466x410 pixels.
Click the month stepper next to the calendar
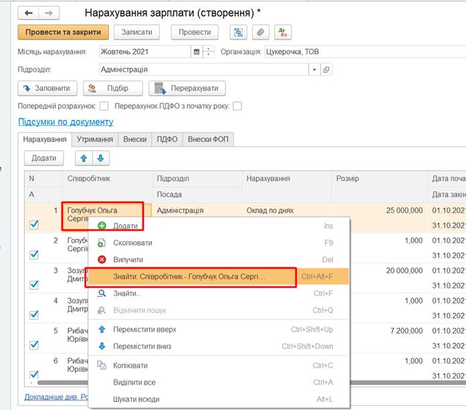tap(209, 52)
